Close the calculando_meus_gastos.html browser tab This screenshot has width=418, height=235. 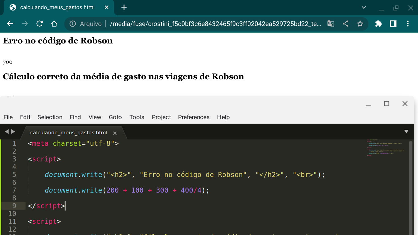click(x=107, y=7)
